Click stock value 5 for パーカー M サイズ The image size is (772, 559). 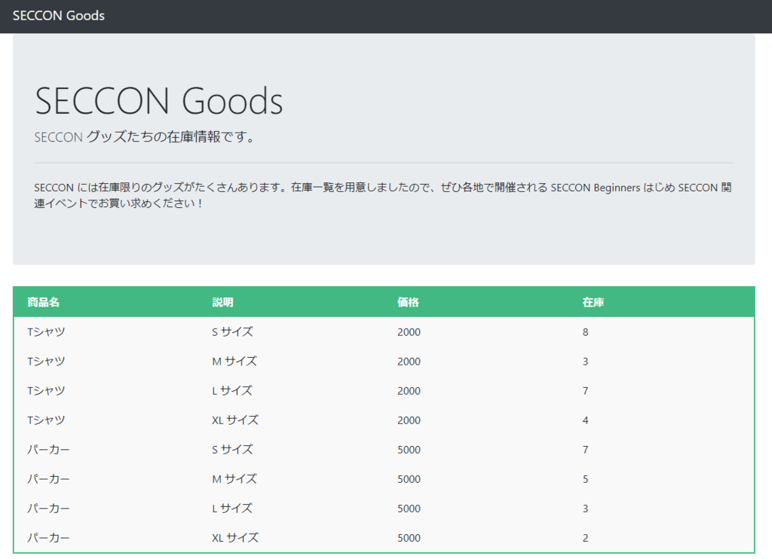585,479
